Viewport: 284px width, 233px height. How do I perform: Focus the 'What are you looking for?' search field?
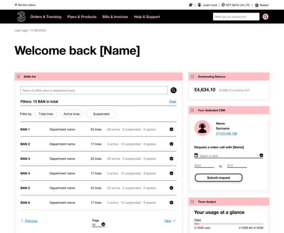click(x=236, y=17)
